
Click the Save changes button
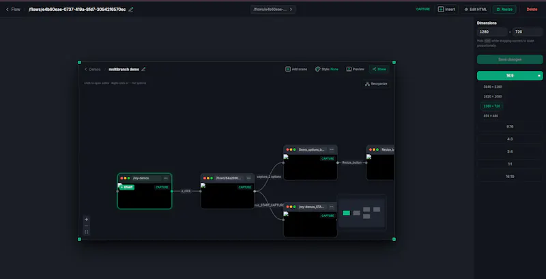(510, 59)
